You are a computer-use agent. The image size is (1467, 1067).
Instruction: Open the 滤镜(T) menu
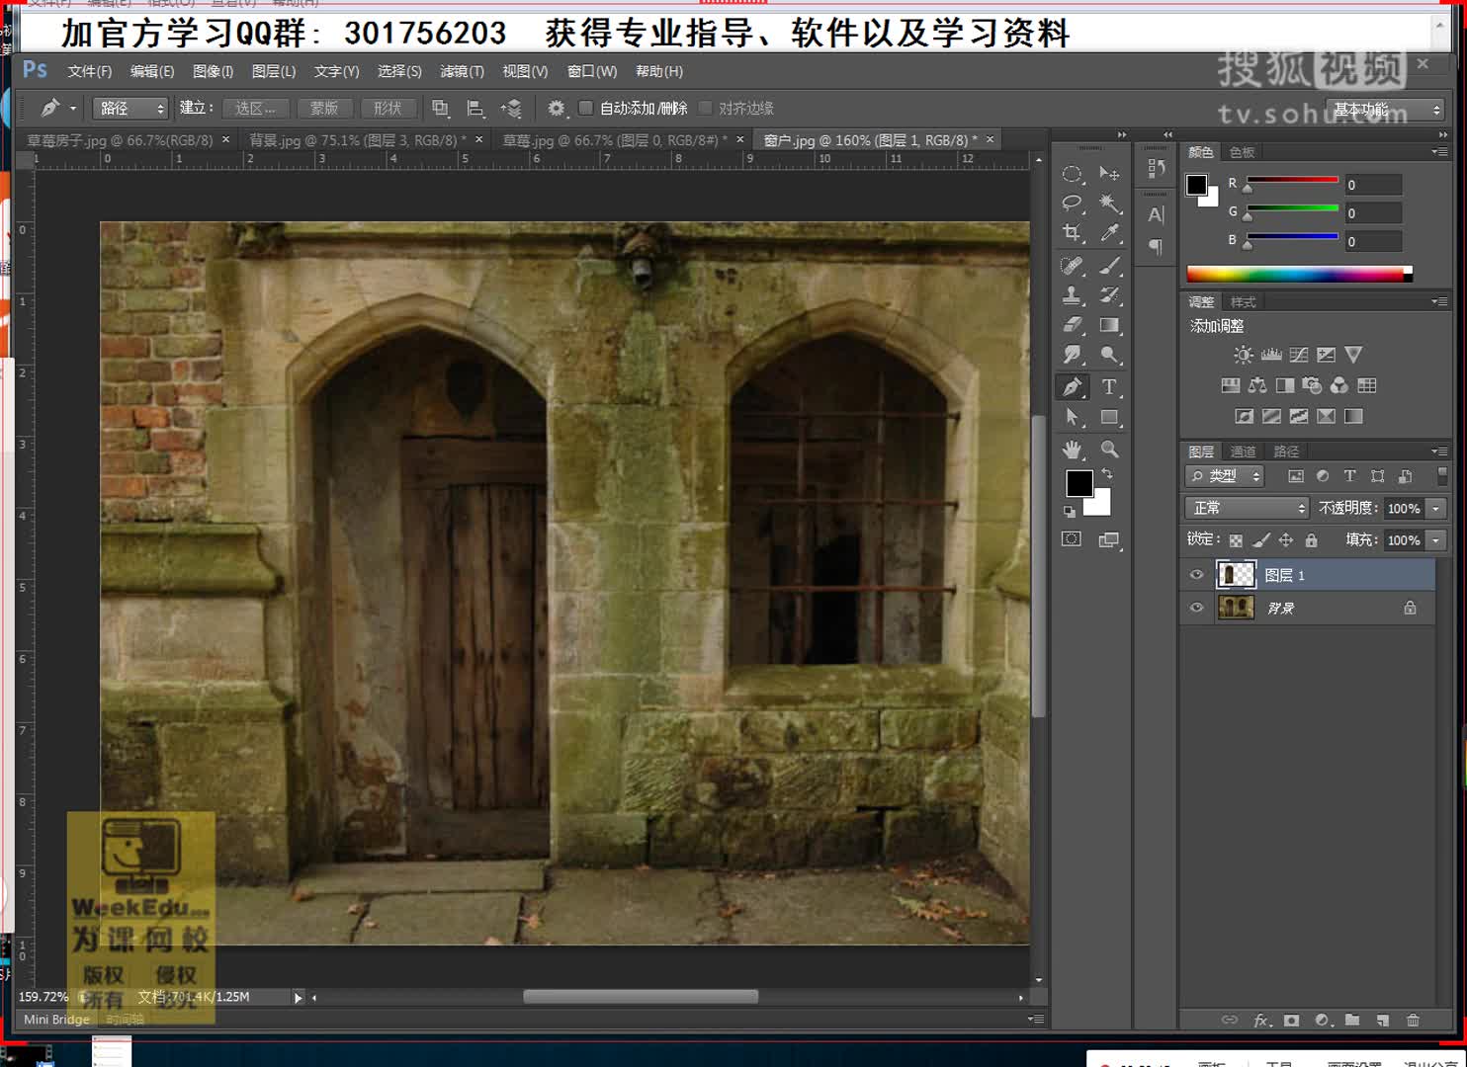tap(462, 71)
